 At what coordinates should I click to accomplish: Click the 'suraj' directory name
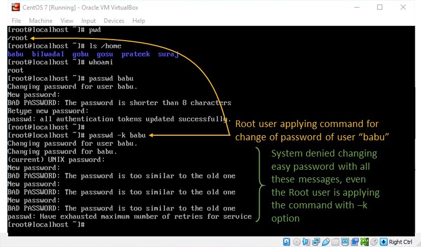[x=169, y=54]
